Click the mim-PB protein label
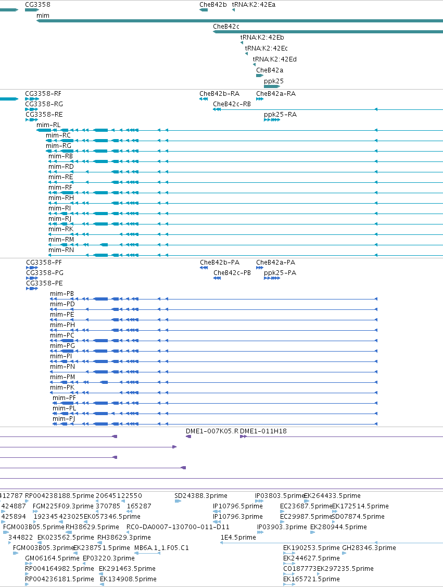This screenshot has height=587, width=443. (62, 294)
